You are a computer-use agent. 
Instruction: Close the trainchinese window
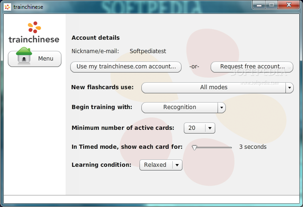pyautogui.click(x=289, y=5)
